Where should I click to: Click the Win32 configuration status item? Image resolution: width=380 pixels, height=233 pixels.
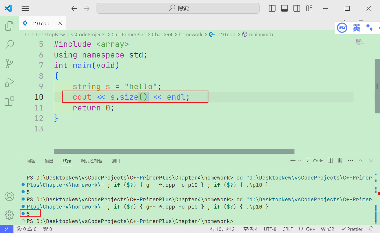pyautogui.click(x=328, y=229)
